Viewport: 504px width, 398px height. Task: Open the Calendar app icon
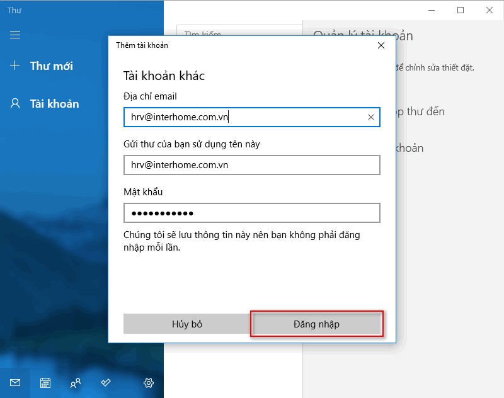point(45,382)
